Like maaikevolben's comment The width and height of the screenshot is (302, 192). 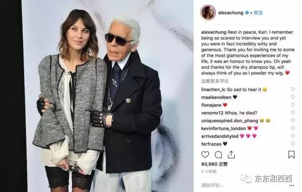pyautogui.click(x=293, y=97)
